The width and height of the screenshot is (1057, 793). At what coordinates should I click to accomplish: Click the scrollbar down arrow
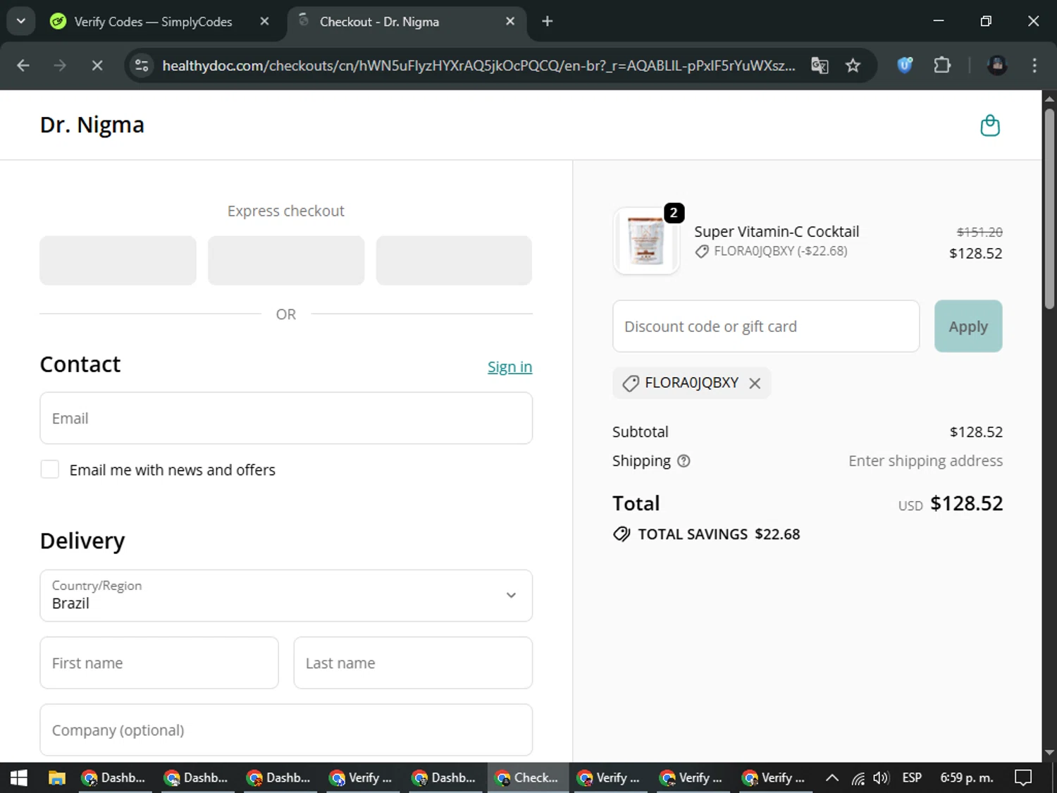click(x=1050, y=753)
